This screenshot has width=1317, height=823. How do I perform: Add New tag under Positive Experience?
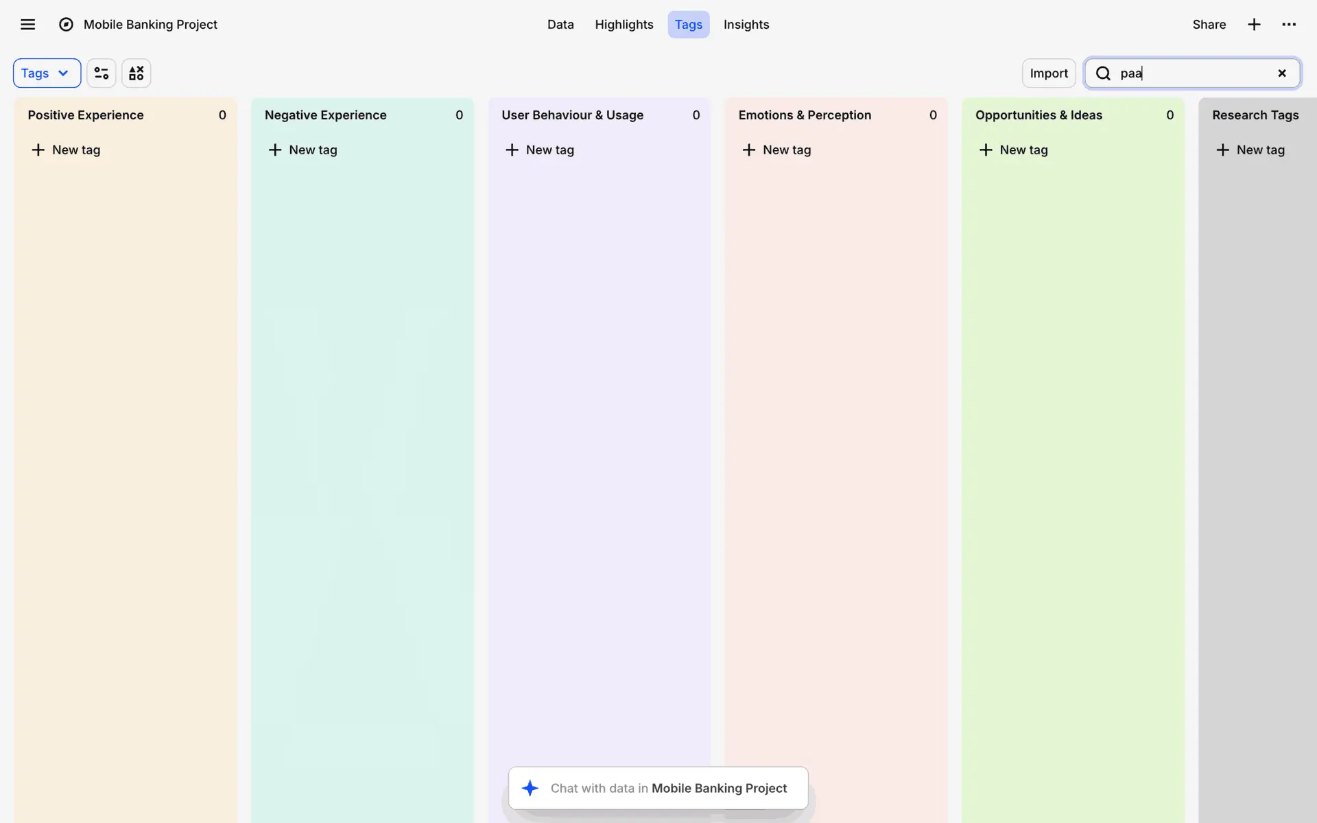66,150
